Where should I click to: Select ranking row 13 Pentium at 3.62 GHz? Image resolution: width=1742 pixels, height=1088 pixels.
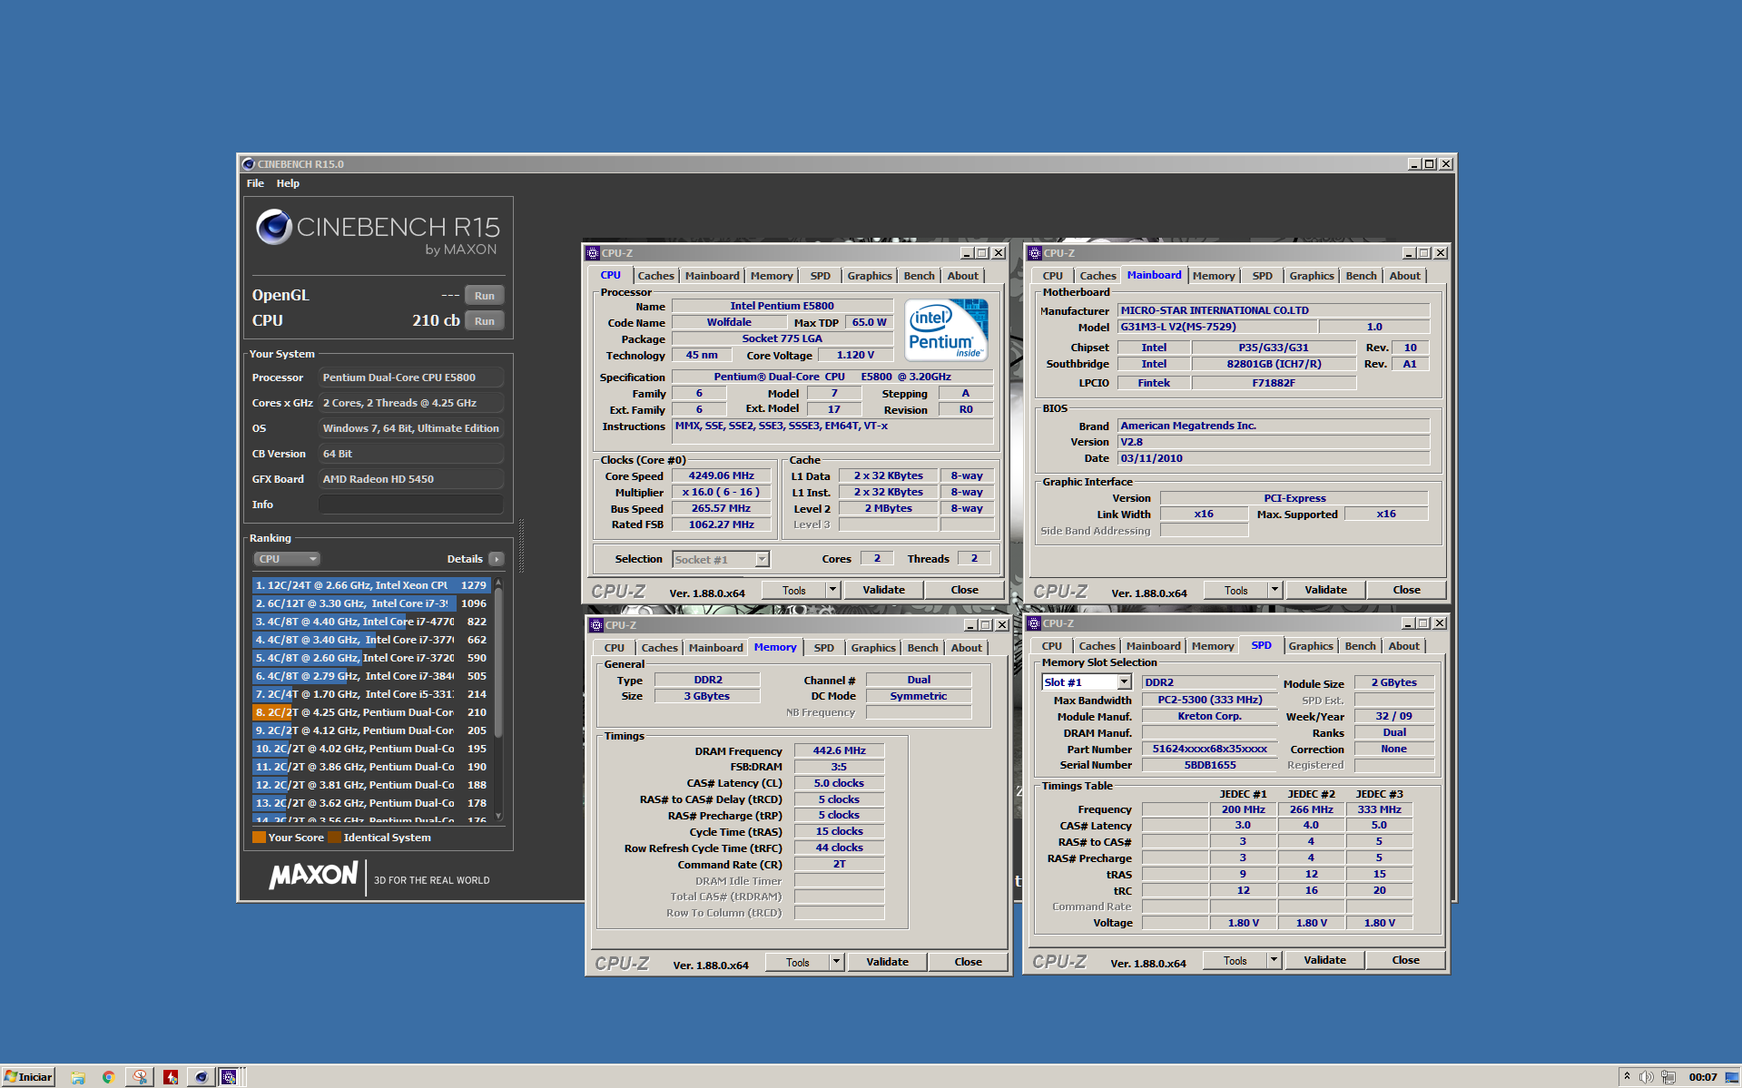point(371,803)
